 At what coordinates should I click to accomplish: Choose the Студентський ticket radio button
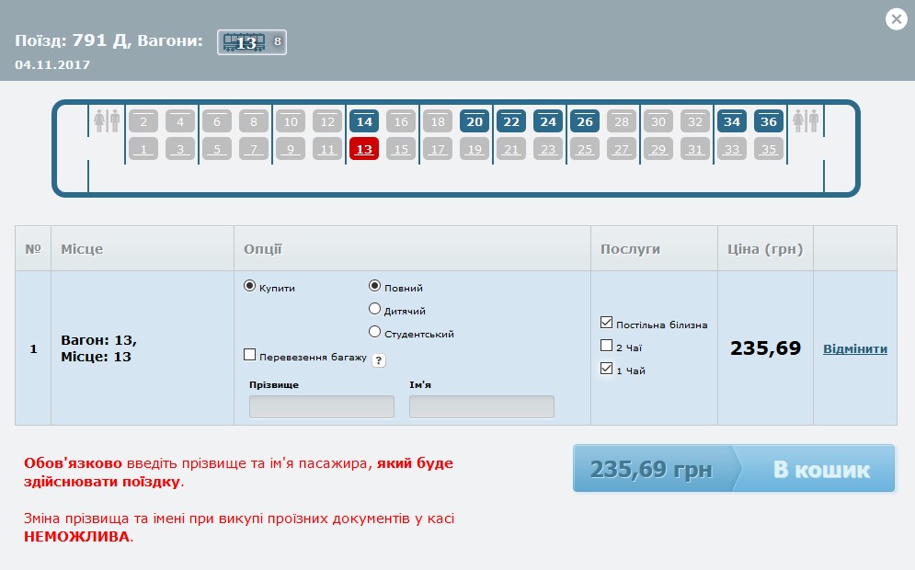coord(374,332)
